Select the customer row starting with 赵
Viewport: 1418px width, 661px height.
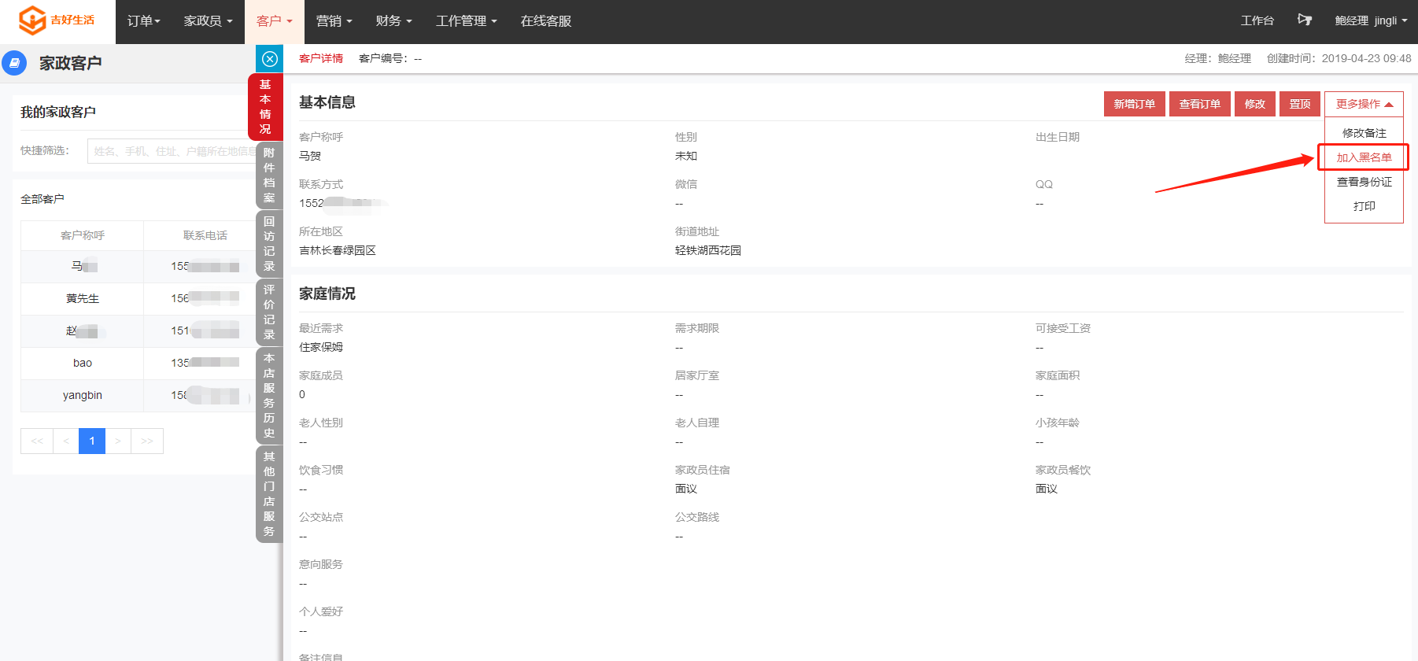tap(138, 330)
